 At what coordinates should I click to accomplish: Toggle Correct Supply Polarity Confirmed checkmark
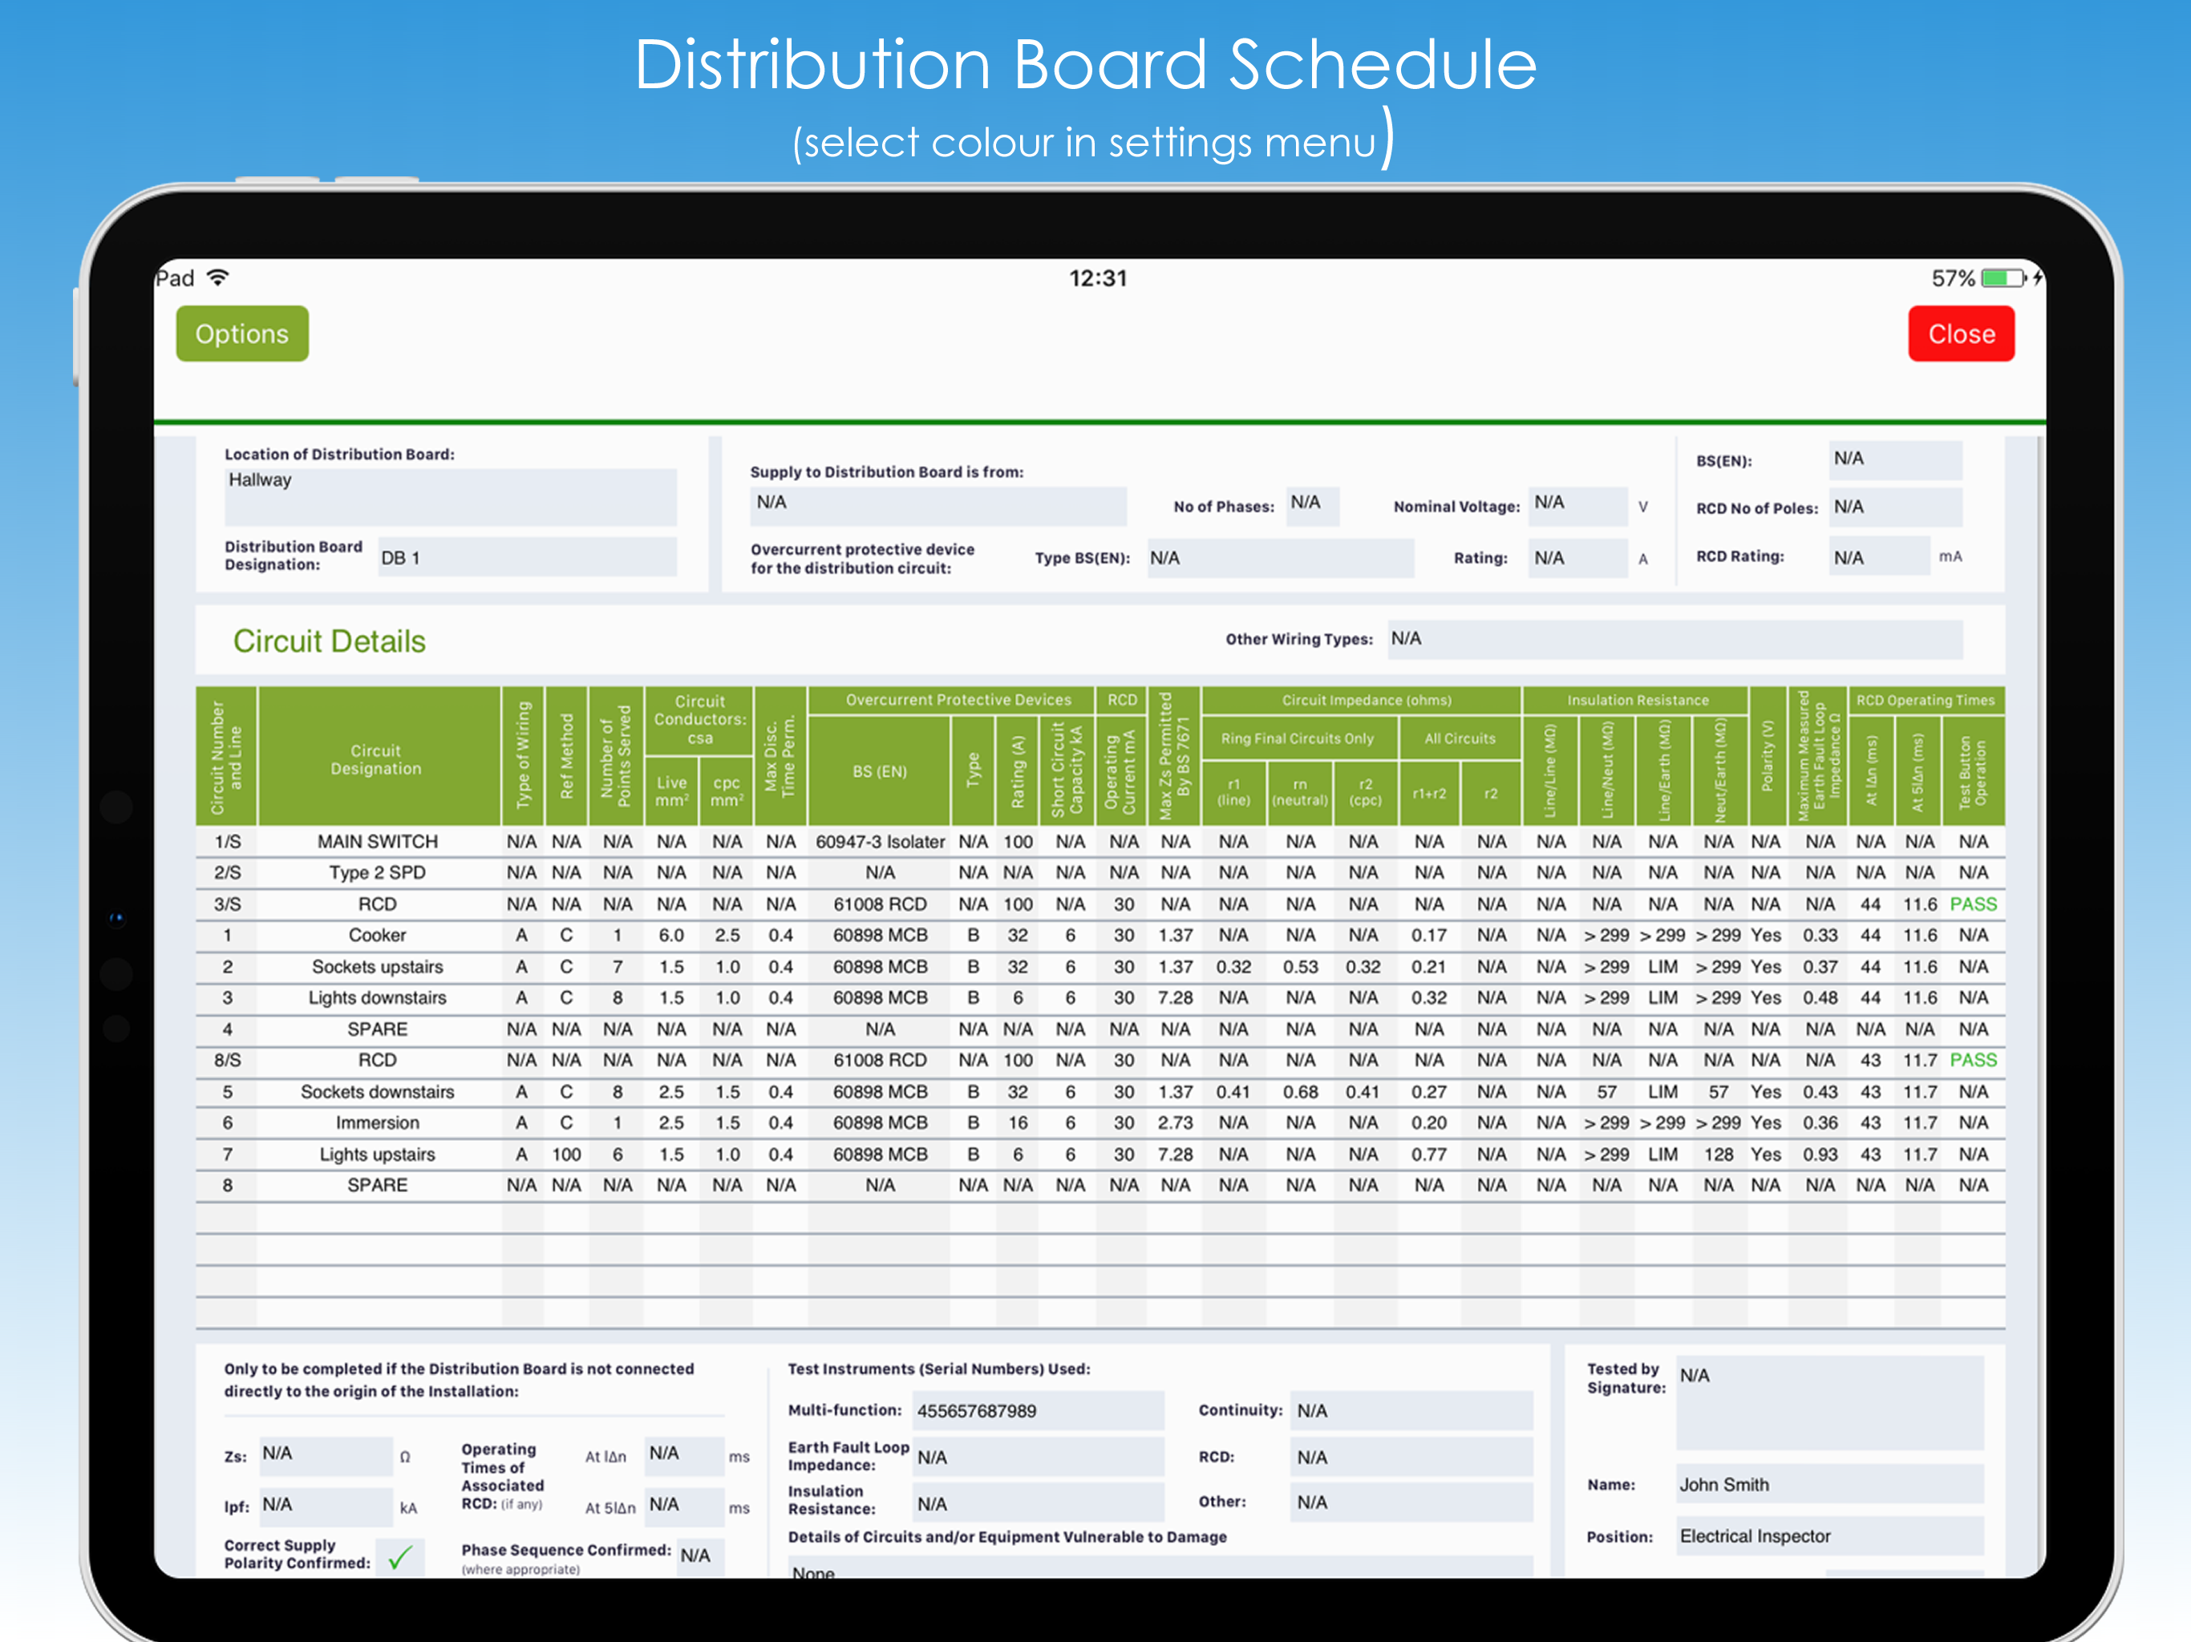[x=400, y=1558]
